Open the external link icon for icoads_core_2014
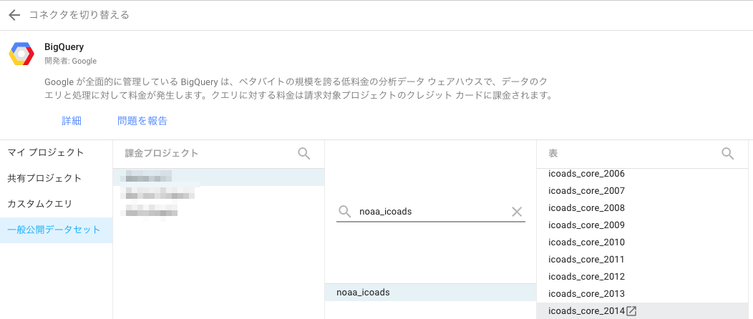The width and height of the screenshot is (753, 319). tap(632, 311)
